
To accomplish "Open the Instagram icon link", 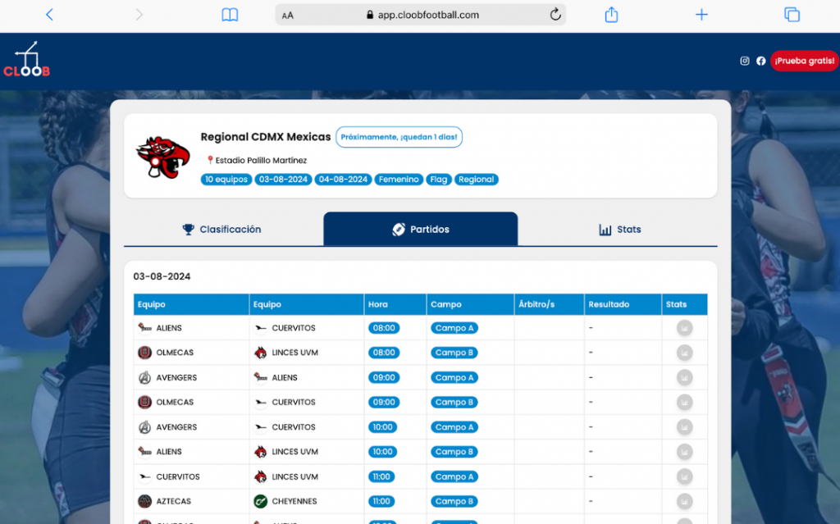I will 745,61.
